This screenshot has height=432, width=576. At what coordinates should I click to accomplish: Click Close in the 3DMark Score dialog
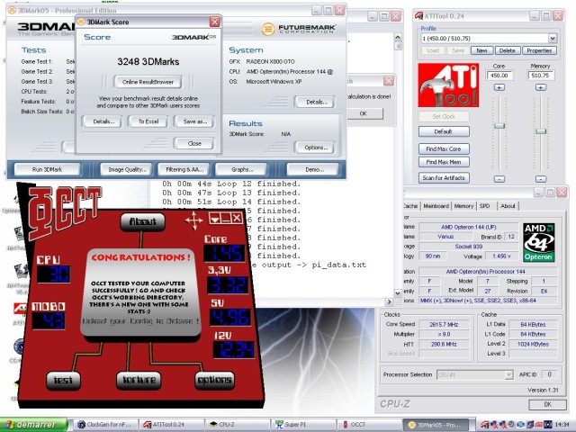click(194, 144)
